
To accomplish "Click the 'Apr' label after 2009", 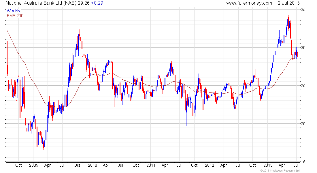I will tap(47, 165).
